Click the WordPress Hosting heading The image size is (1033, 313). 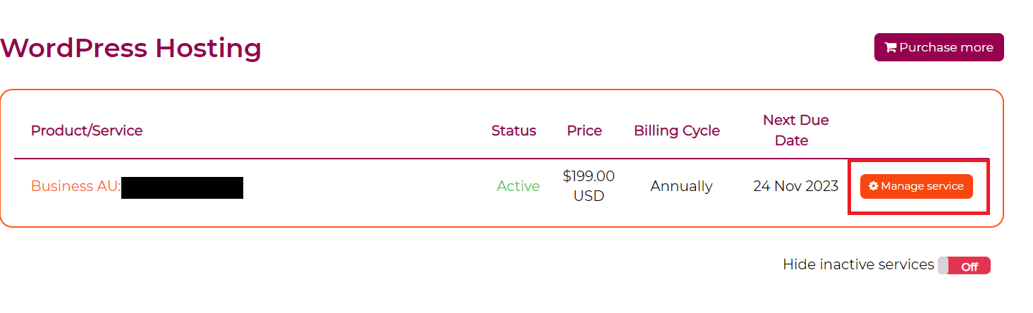pyautogui.click(x=131, y=48)
